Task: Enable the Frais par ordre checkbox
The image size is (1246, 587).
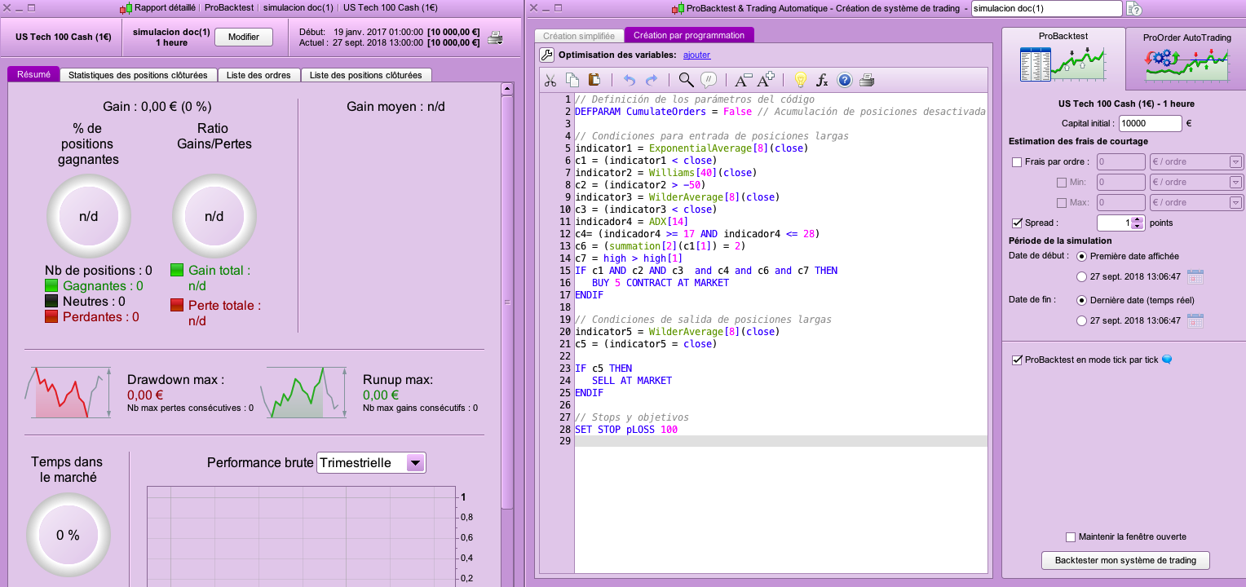Action: 1016,162
